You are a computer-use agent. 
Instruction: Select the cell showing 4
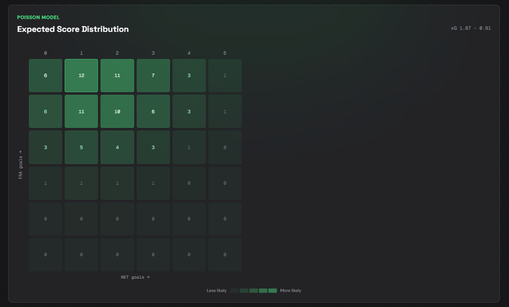(x=117, y=147)
